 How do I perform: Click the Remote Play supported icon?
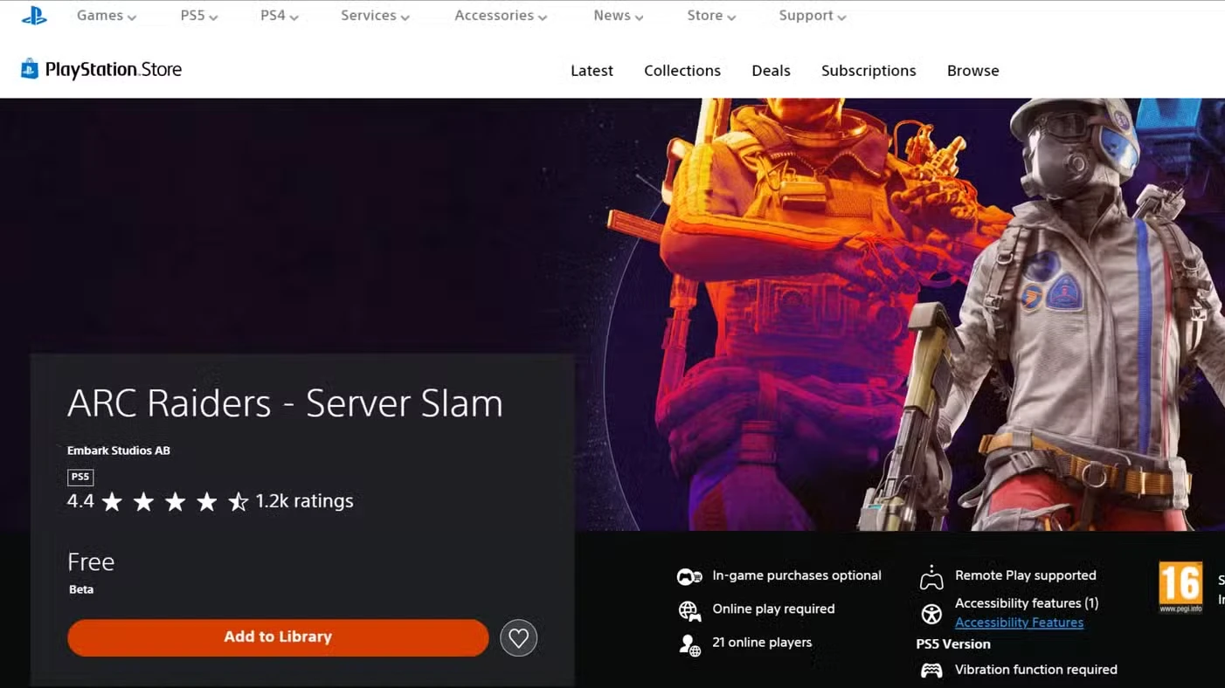click(931, 577)
